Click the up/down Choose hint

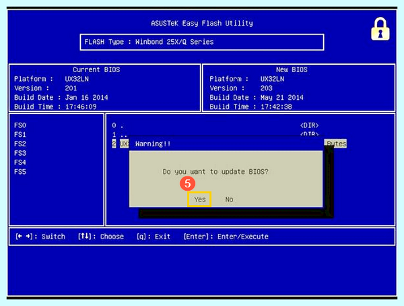point(101,237)
